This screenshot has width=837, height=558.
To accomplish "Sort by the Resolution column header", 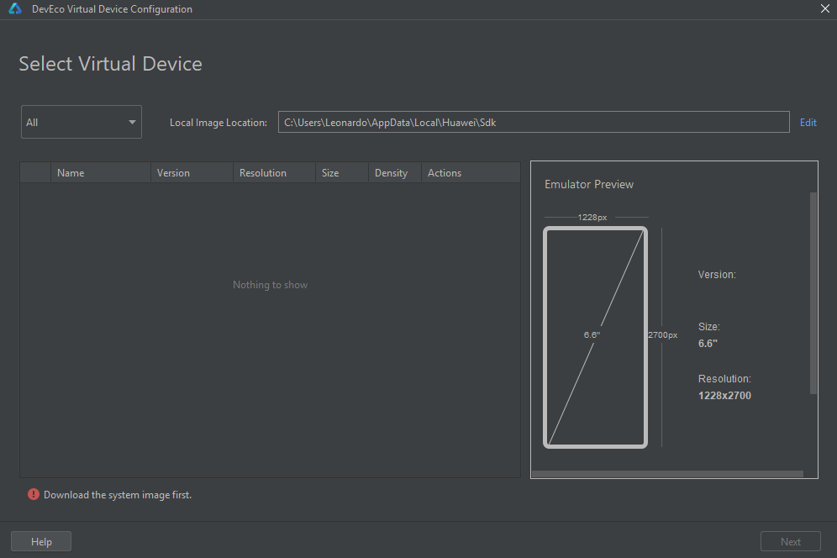I will [x=274, y=173].
